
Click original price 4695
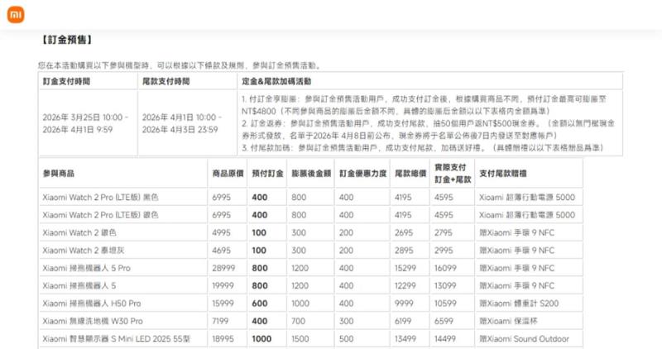coord(221,251)
